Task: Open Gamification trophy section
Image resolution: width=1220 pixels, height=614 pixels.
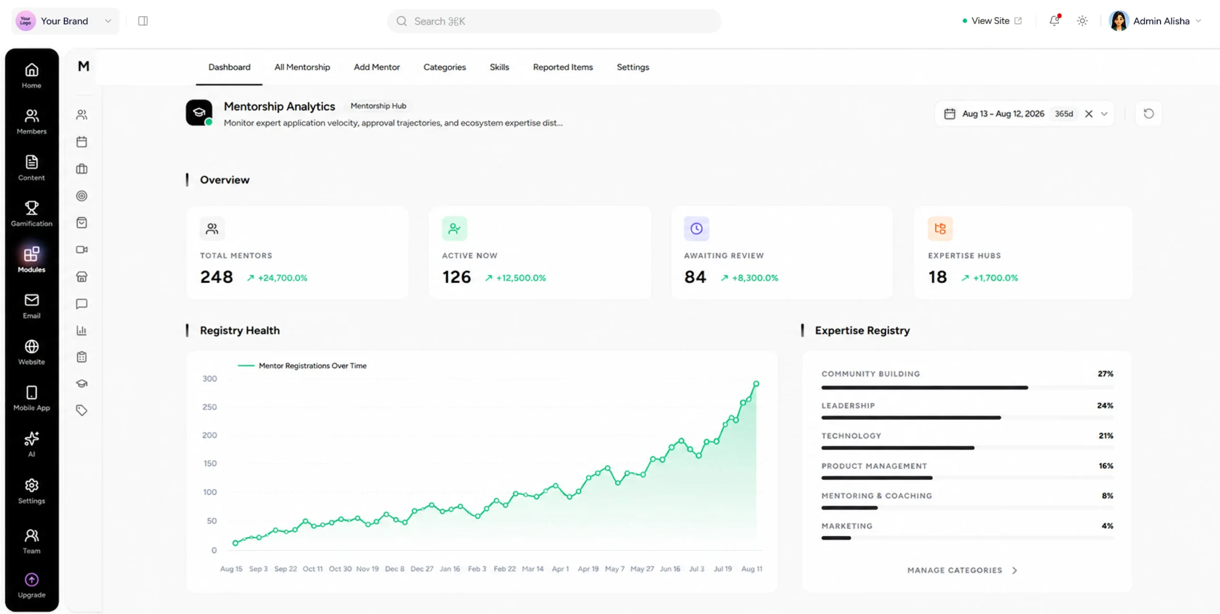Action: coord(31,213)
